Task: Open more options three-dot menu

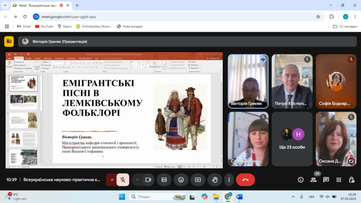Action: click(229, 180)
